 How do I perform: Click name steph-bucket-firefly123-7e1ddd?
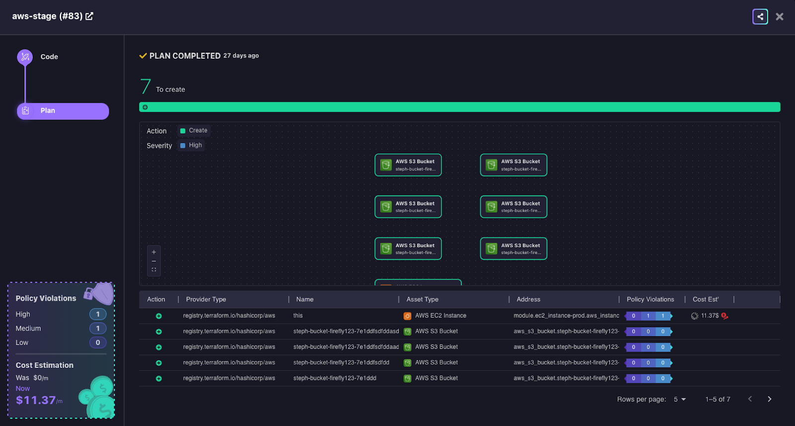[335, 378]
